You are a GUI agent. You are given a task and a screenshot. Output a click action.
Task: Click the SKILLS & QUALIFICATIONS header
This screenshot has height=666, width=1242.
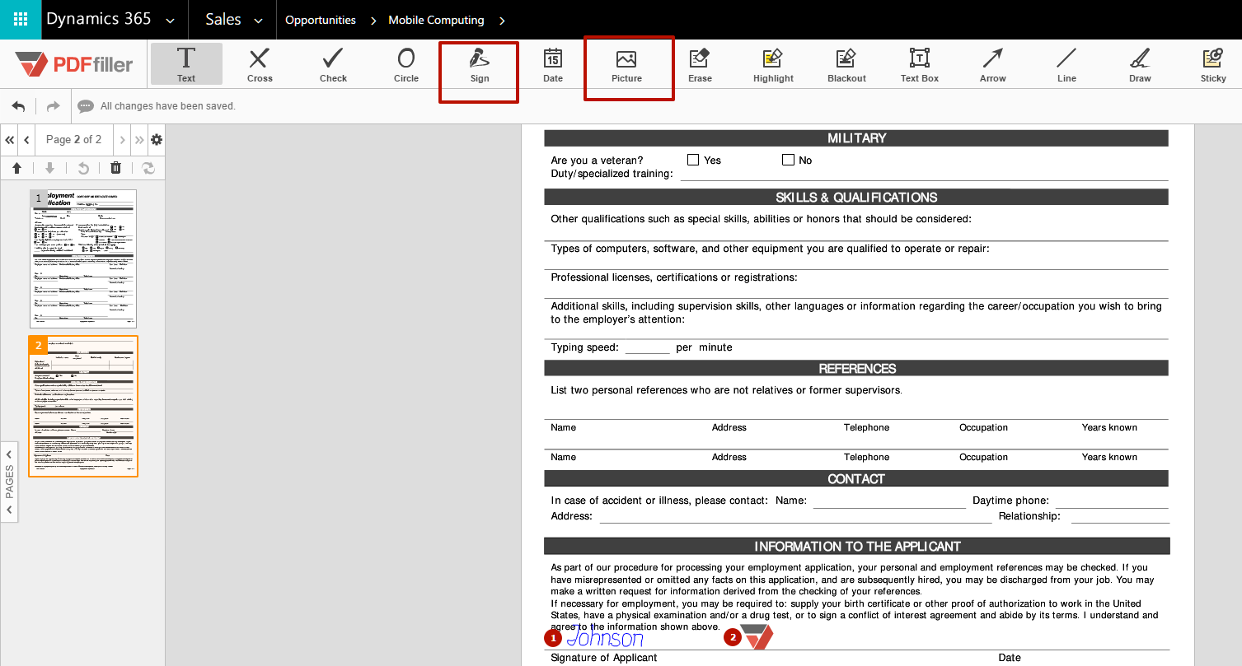click(856, 198)
